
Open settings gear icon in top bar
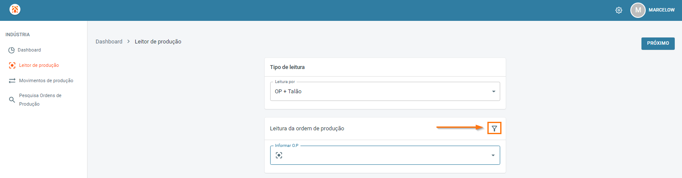click(618, 10)
